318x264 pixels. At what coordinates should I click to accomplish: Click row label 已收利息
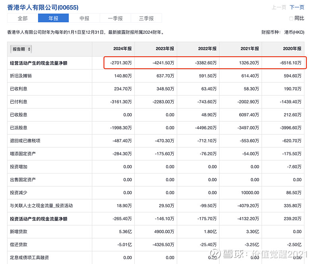click(x=18, y=89)
